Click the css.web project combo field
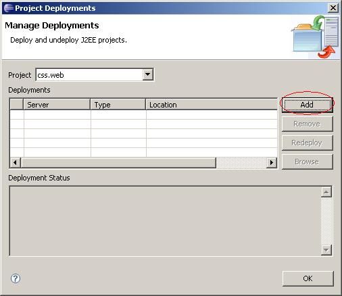The height and width of the screenshot is (296, 342). pyautogui.click(x=95, y=74)
